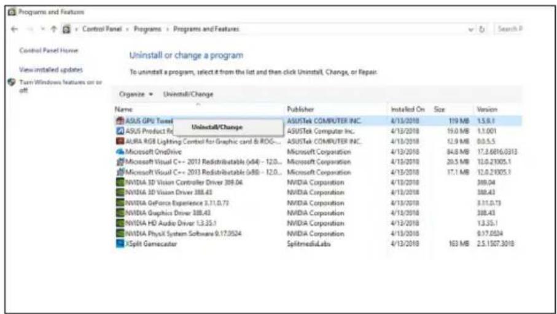557x314 pixels.
Task: Select the NVIDIA PhysX System Software name
Action: click(x=183, y=234)
